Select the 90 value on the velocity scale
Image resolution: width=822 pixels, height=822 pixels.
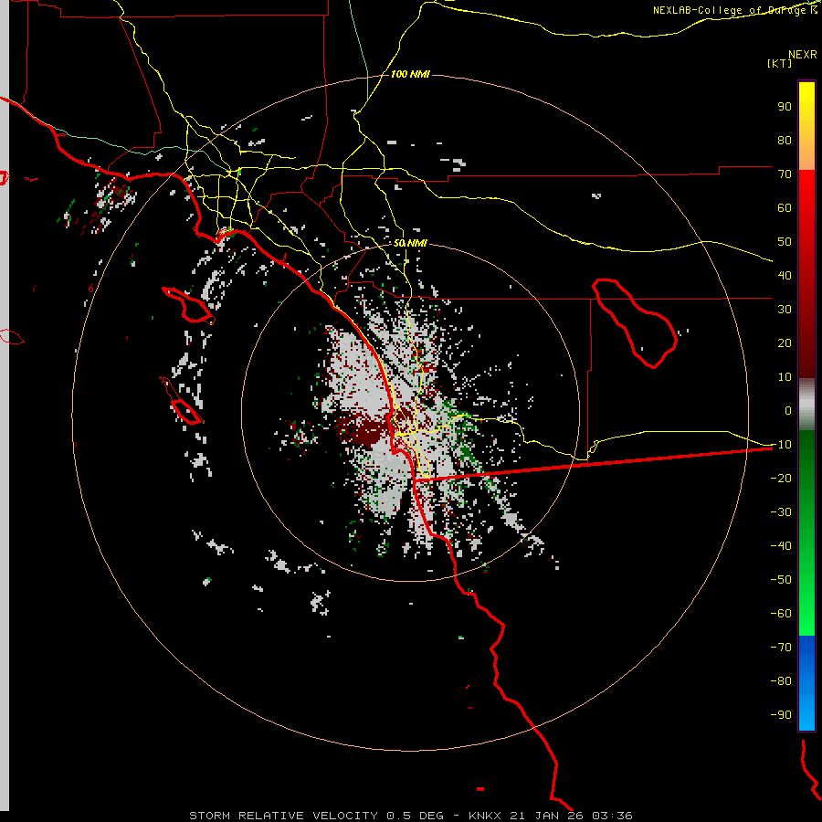(785, 107)
